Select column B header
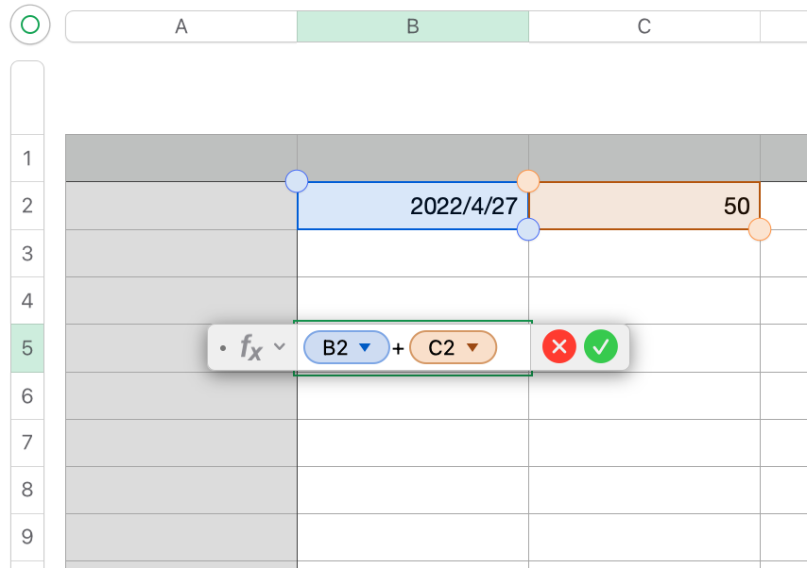The width and height of the screenshot is (807, 568). pos(413,26)
